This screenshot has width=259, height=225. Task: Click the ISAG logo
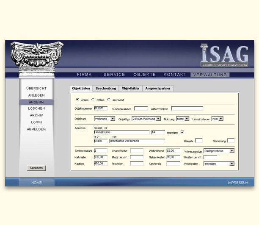coord(224,54)
